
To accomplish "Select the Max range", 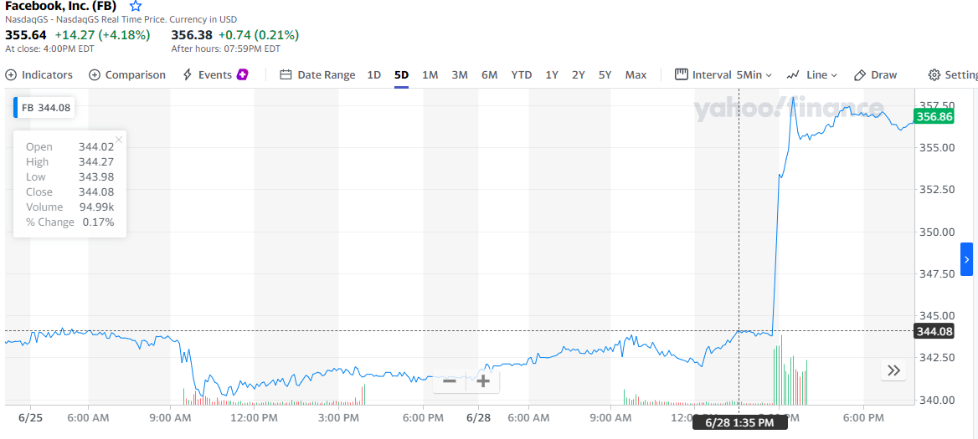I will [x=636, y=74].
